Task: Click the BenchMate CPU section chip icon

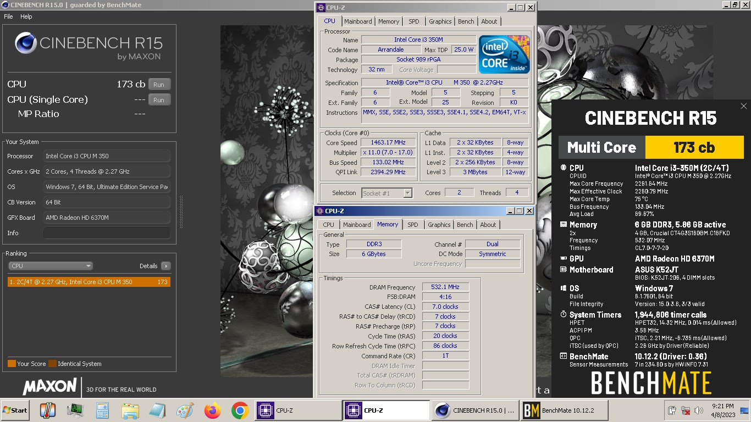Action: point(563,168)
